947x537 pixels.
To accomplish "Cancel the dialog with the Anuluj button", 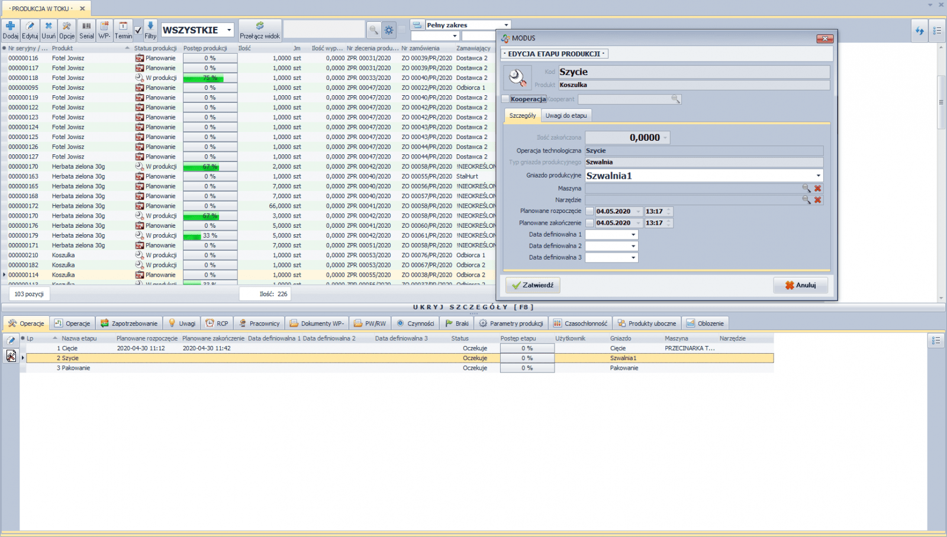I will [x=800, y=285].
